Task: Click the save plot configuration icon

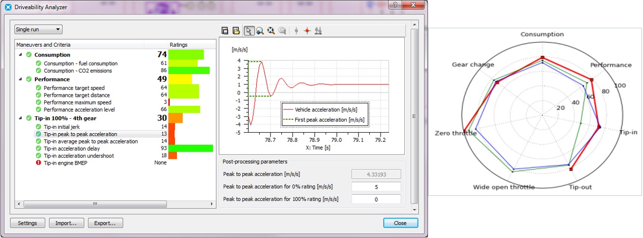Action: 225,31
